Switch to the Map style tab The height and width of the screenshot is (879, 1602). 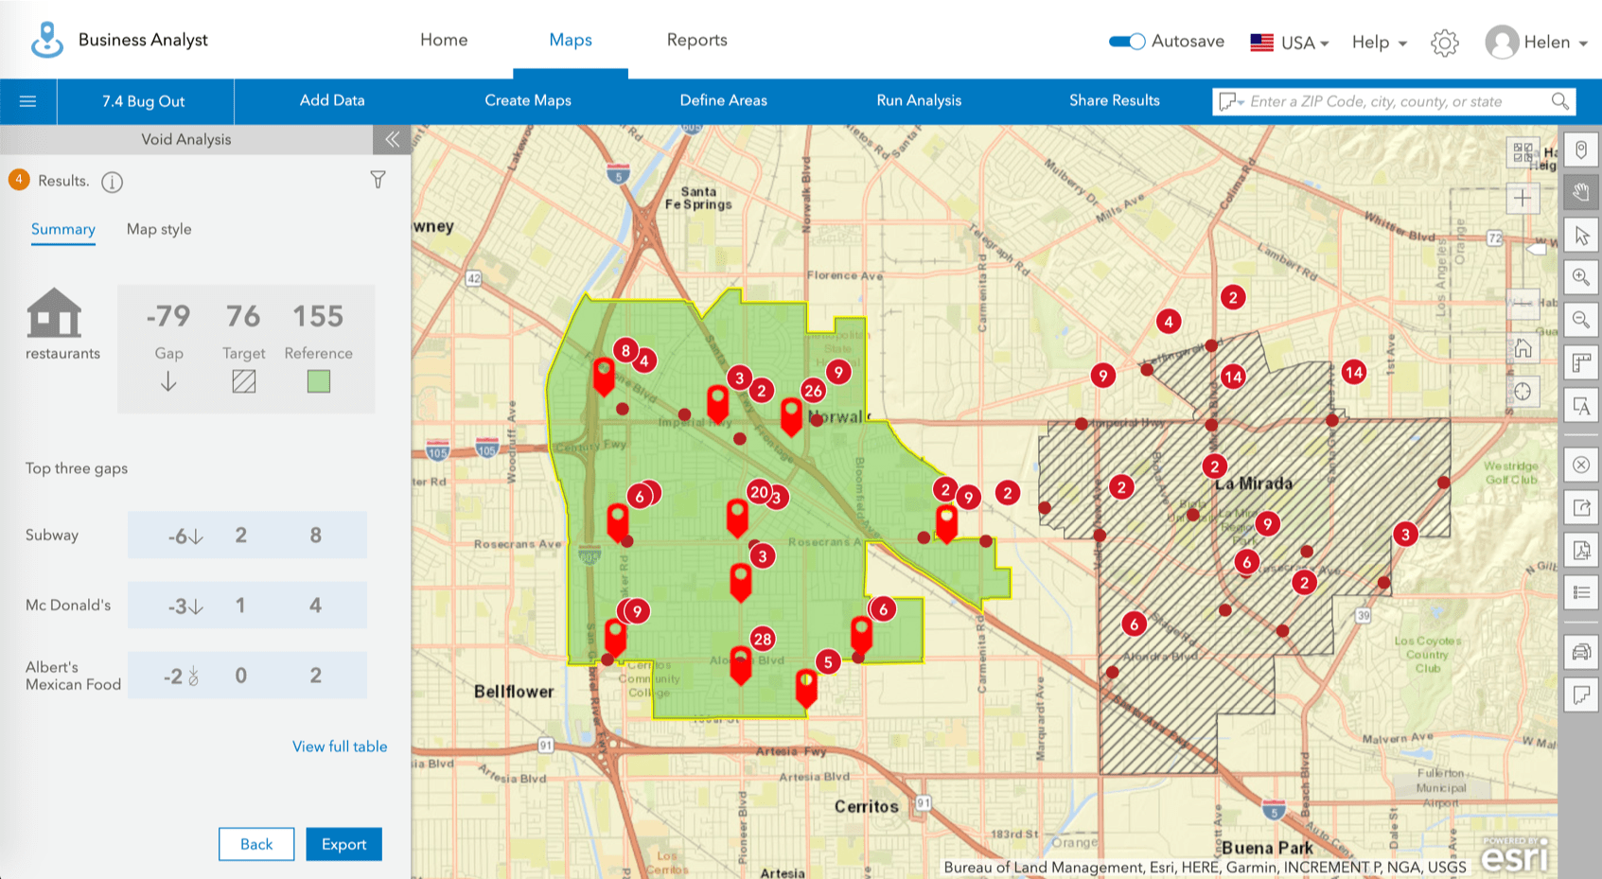tap(159, 229)
